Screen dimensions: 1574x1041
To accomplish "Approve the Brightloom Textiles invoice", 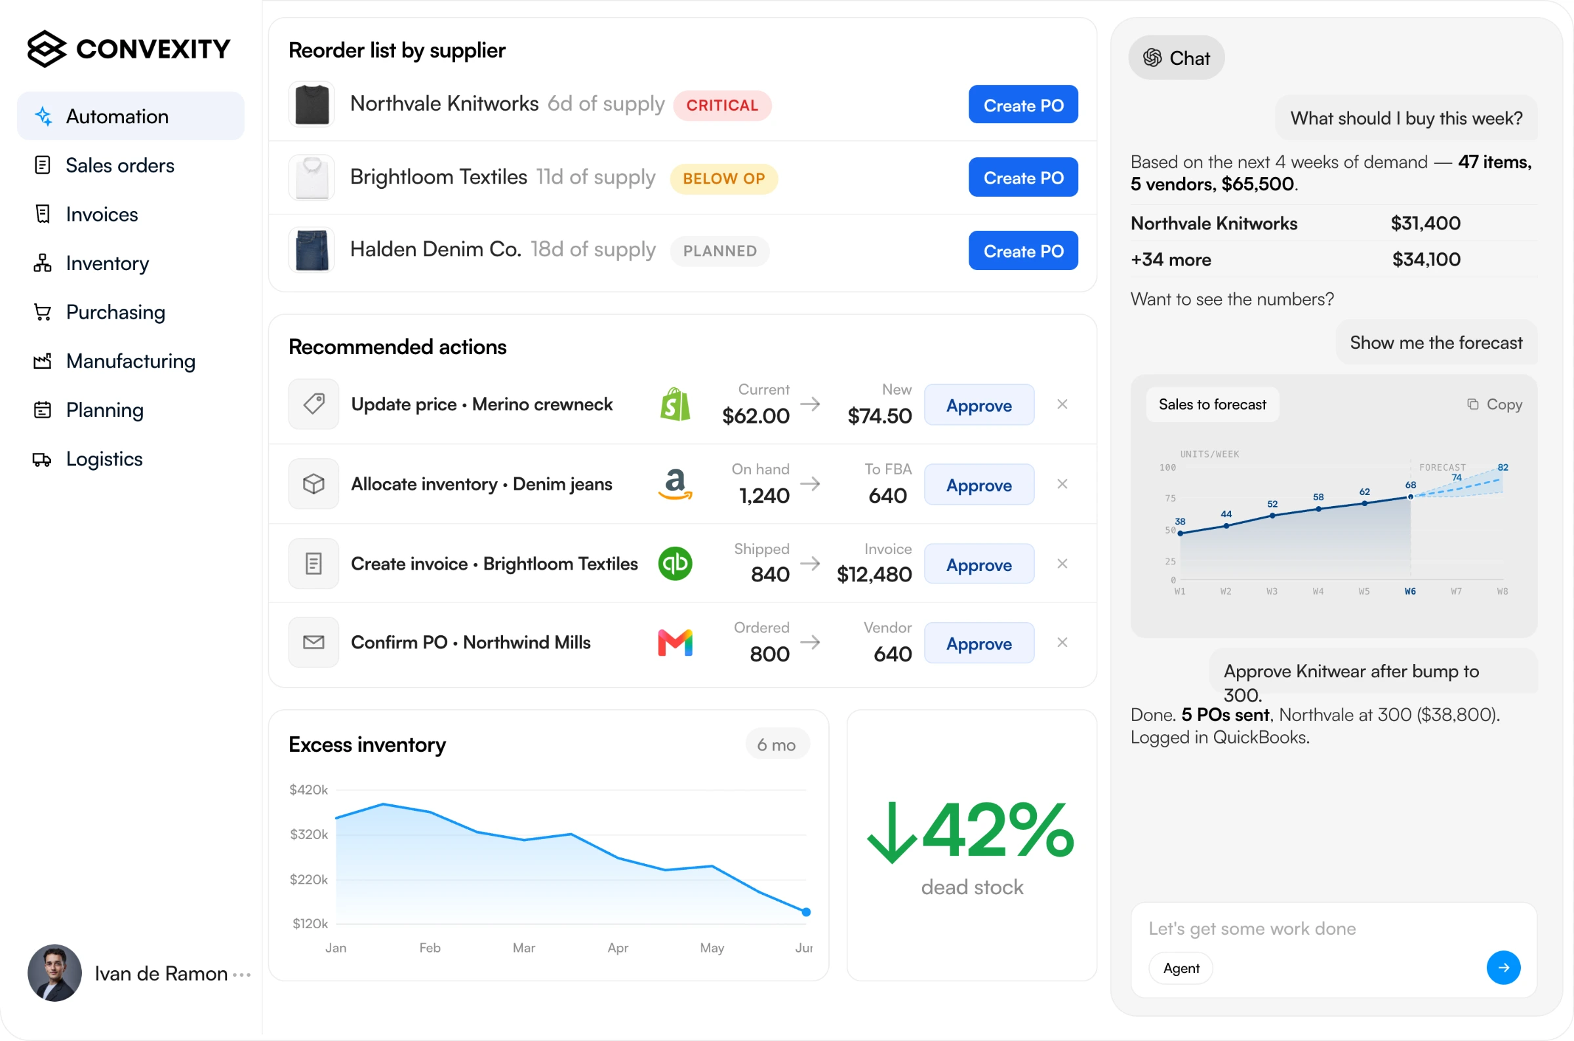I will 979,564.
